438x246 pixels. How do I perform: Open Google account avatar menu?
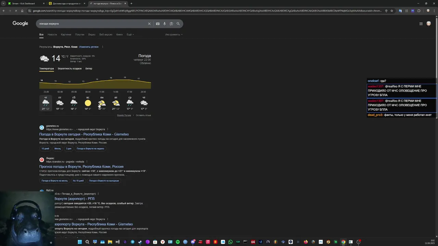429,24
